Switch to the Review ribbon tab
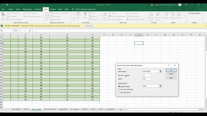Screen dimensions: 207x116 tap(53, 9)
